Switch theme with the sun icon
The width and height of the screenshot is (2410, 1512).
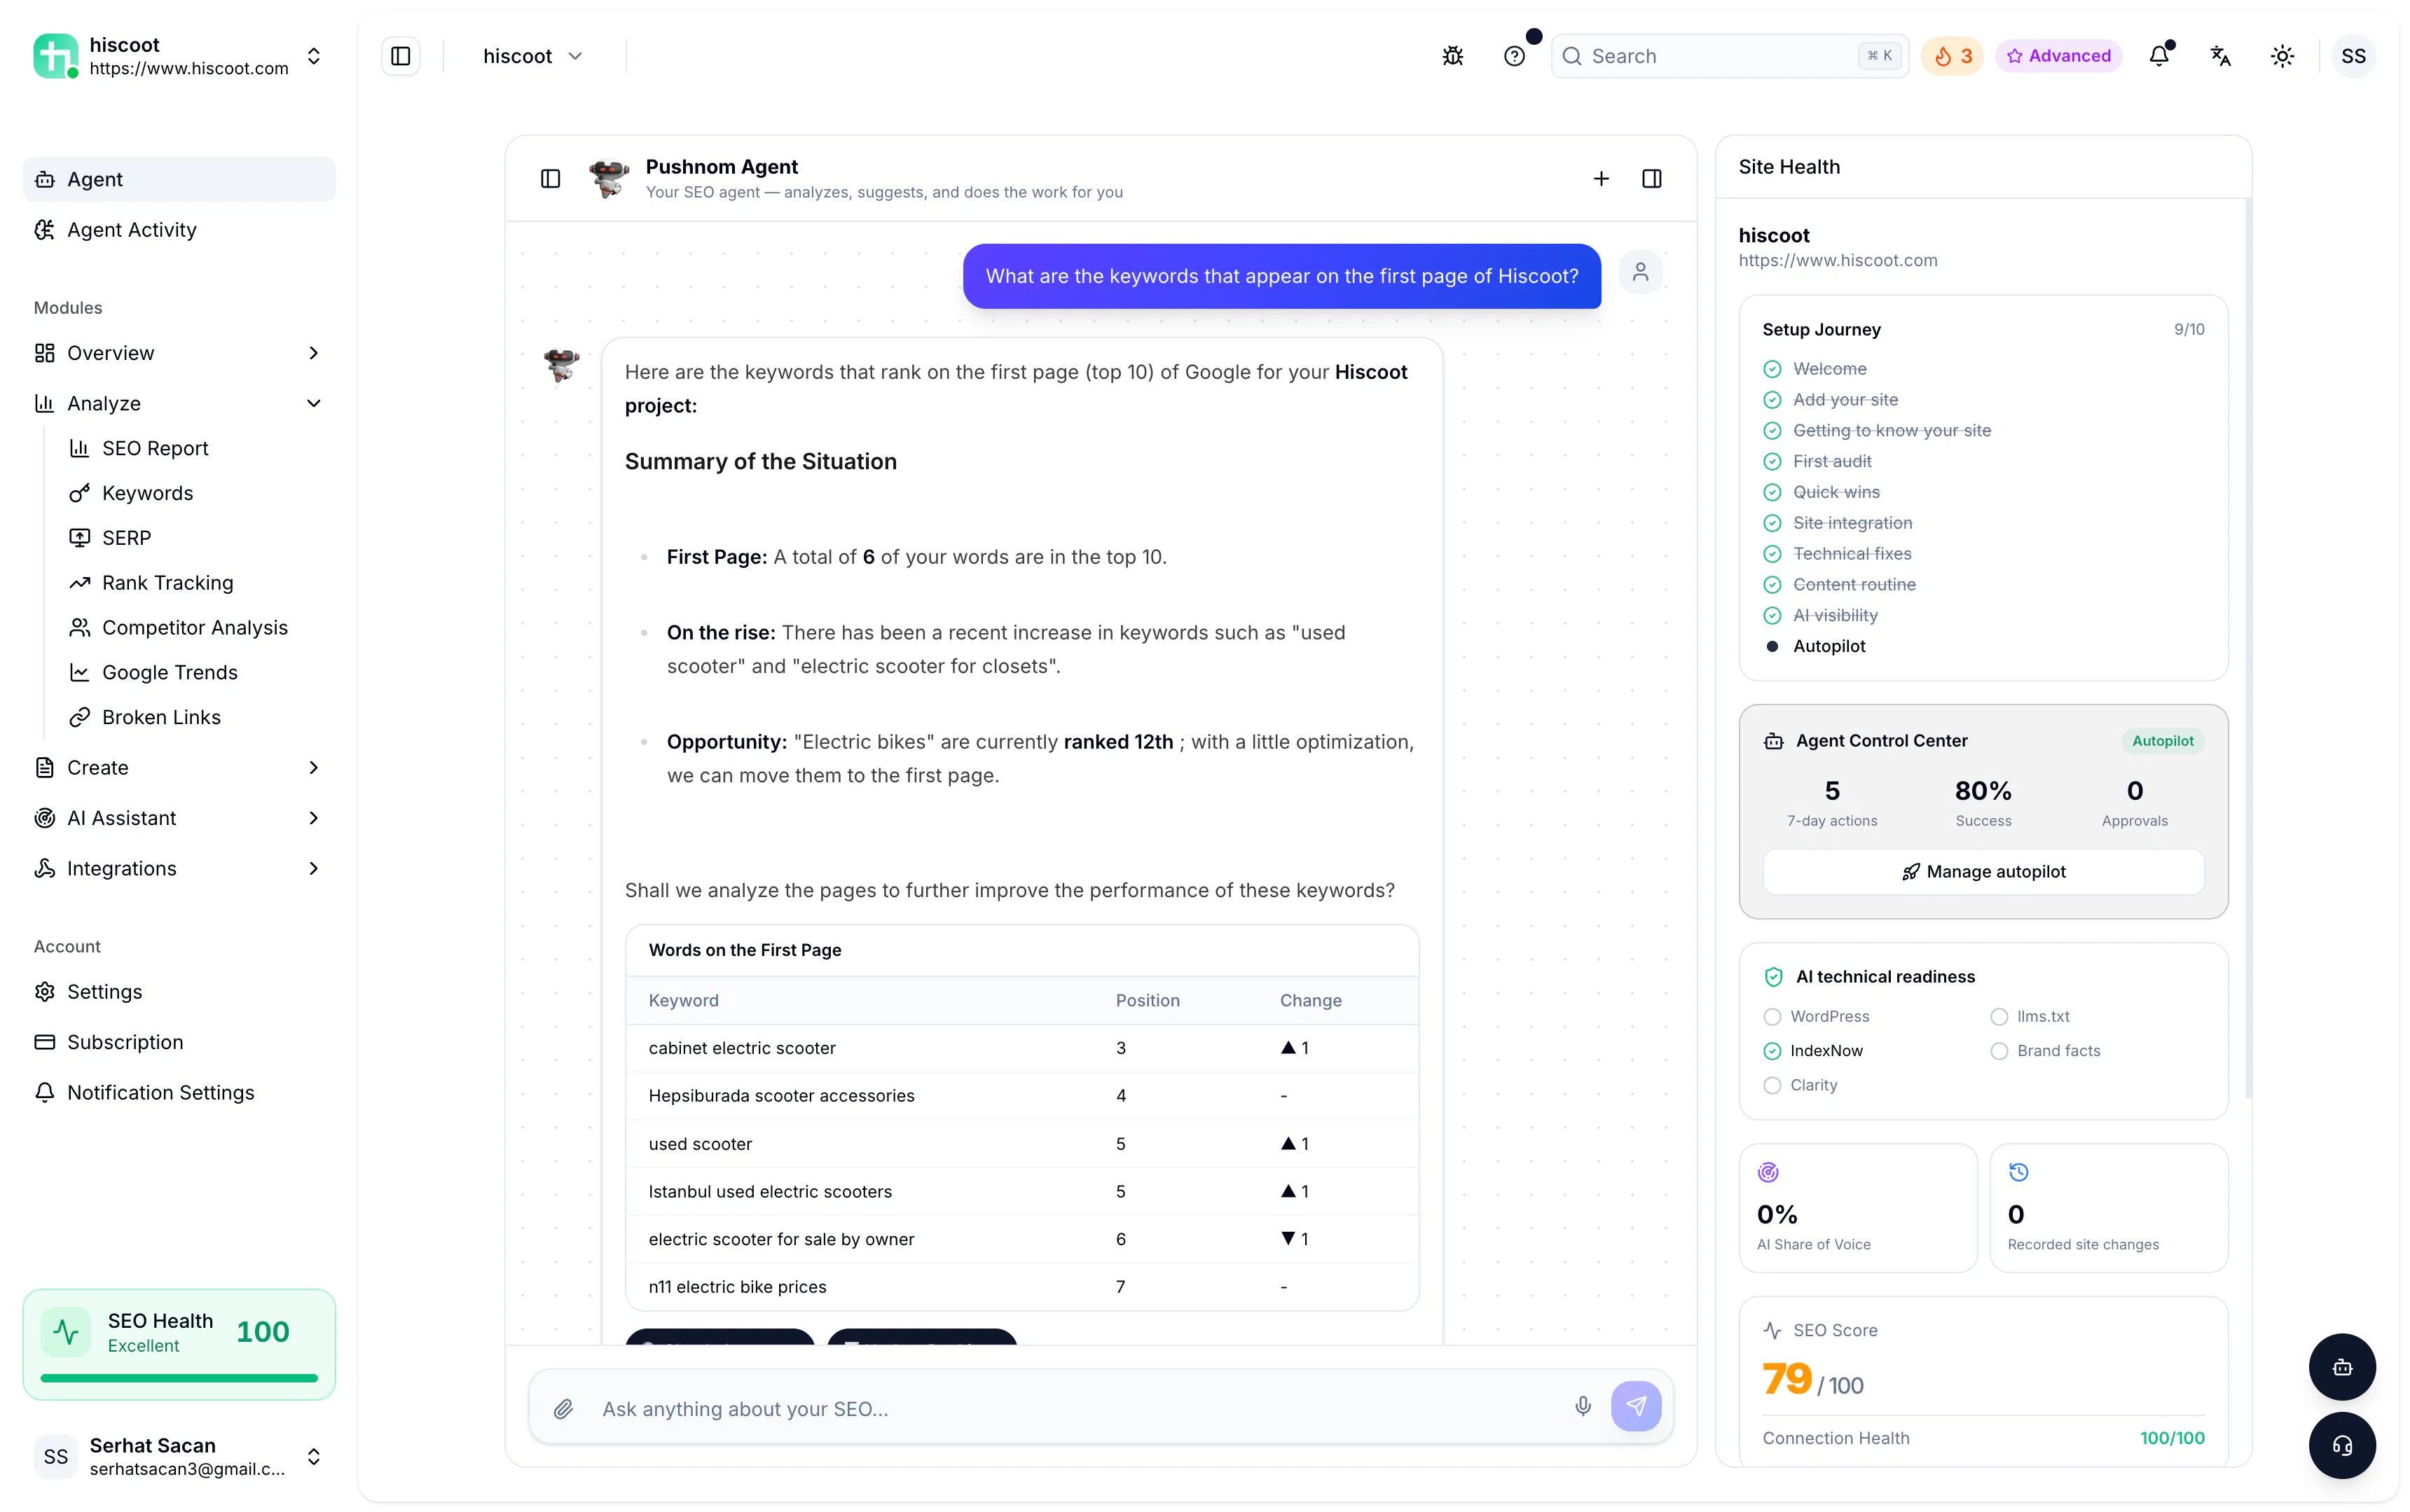coord(2282,56)
